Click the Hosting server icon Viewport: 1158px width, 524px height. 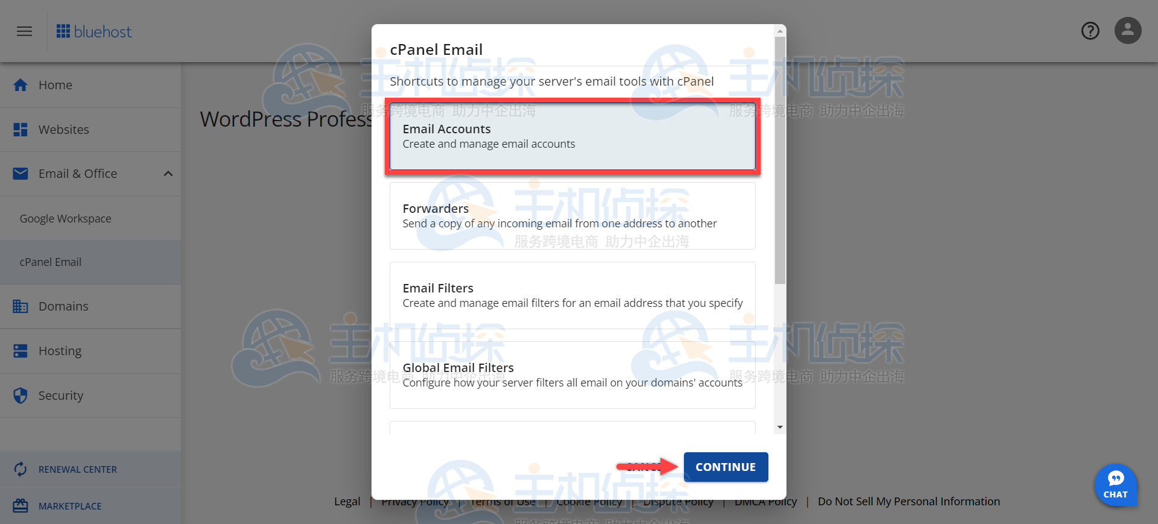coord(21,351)
